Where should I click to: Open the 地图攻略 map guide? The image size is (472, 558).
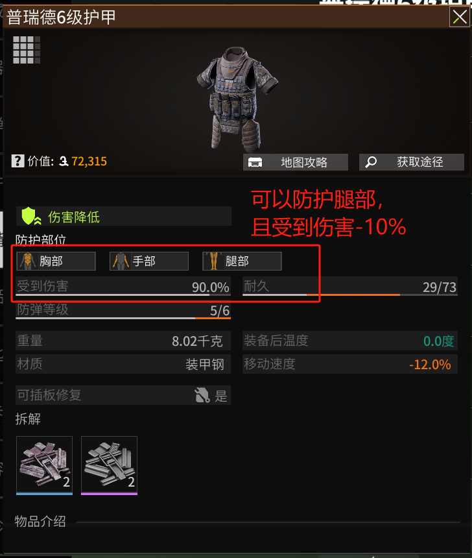click(296, 162)
